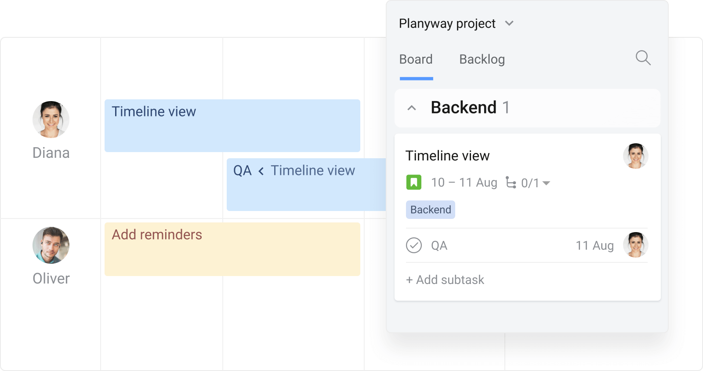Screen dimensions: 703x371
Task: Select Diana's blue Timeline view bar
Action: point(232,126)
